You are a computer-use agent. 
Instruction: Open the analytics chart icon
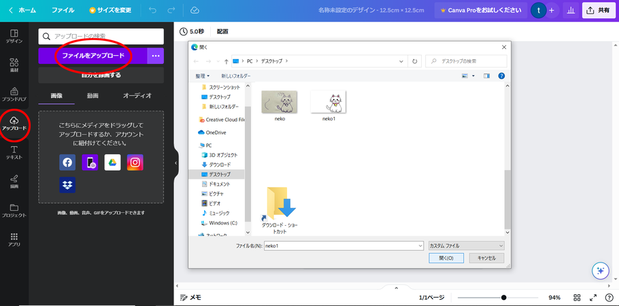pos(571,11)
